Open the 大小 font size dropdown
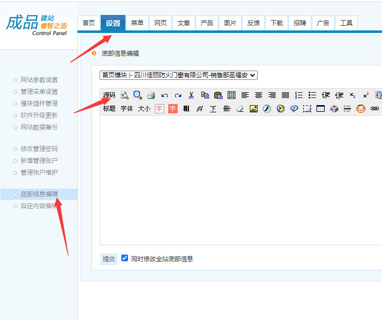The height and width of the screenshot is (320, 382). point(144,109)
